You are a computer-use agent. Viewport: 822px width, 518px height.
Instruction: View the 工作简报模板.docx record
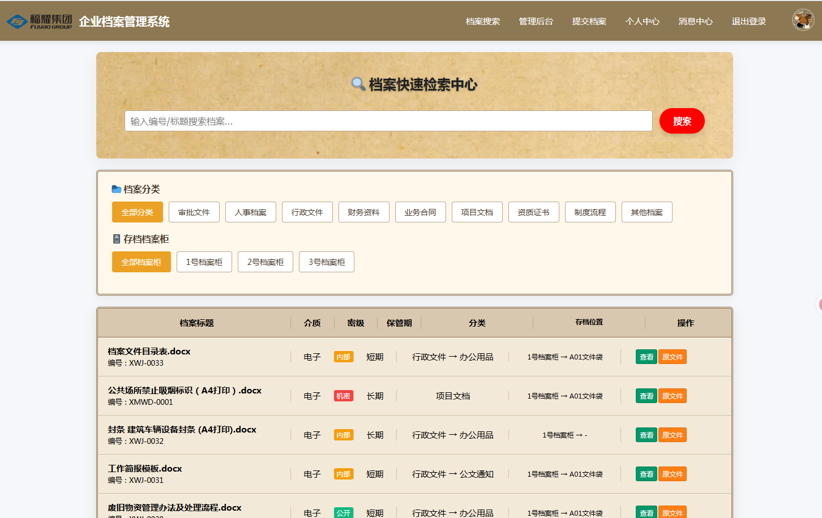click(x=647, y=474)
